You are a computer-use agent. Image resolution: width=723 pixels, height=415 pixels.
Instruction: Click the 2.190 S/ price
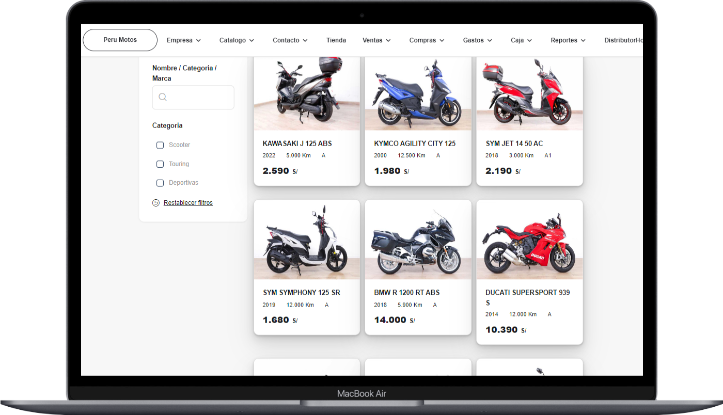[503, 171]
